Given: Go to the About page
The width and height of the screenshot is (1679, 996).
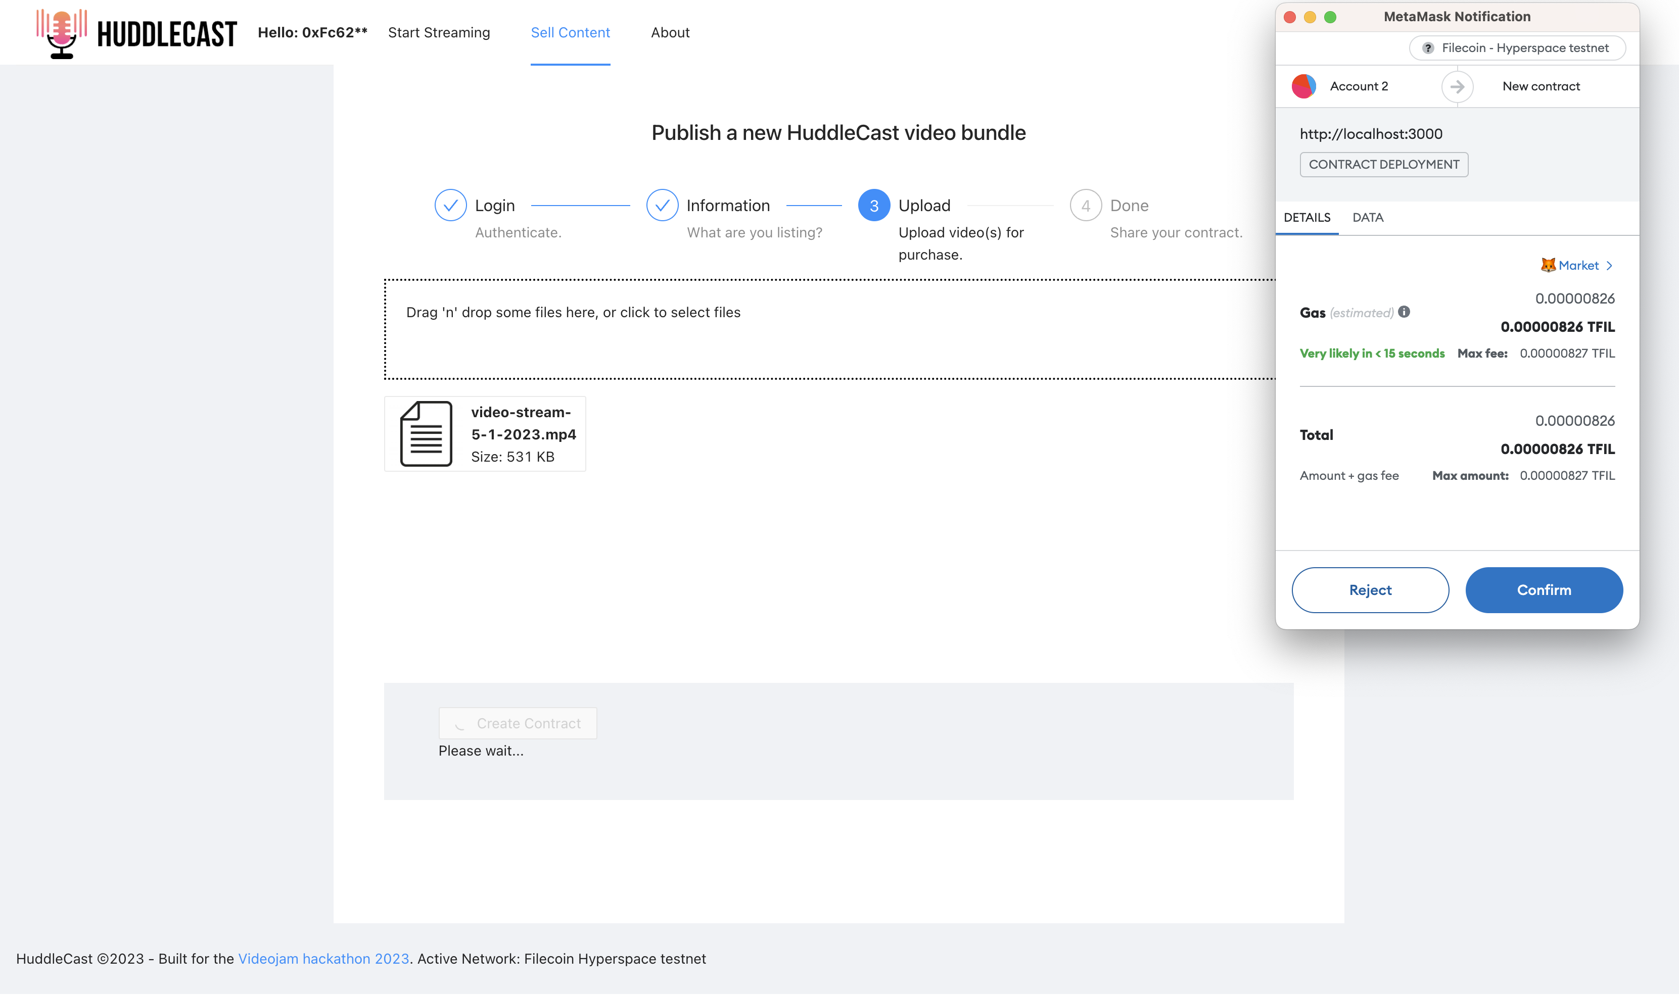Looking at the screenshot, I should coord(670,32).
